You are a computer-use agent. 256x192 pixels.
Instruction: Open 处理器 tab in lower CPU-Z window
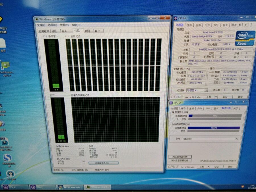coord(175,108)
